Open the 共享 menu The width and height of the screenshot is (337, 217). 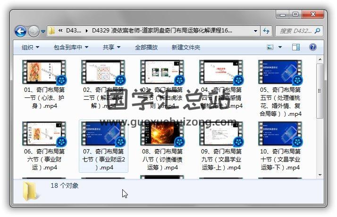point(111,47)
